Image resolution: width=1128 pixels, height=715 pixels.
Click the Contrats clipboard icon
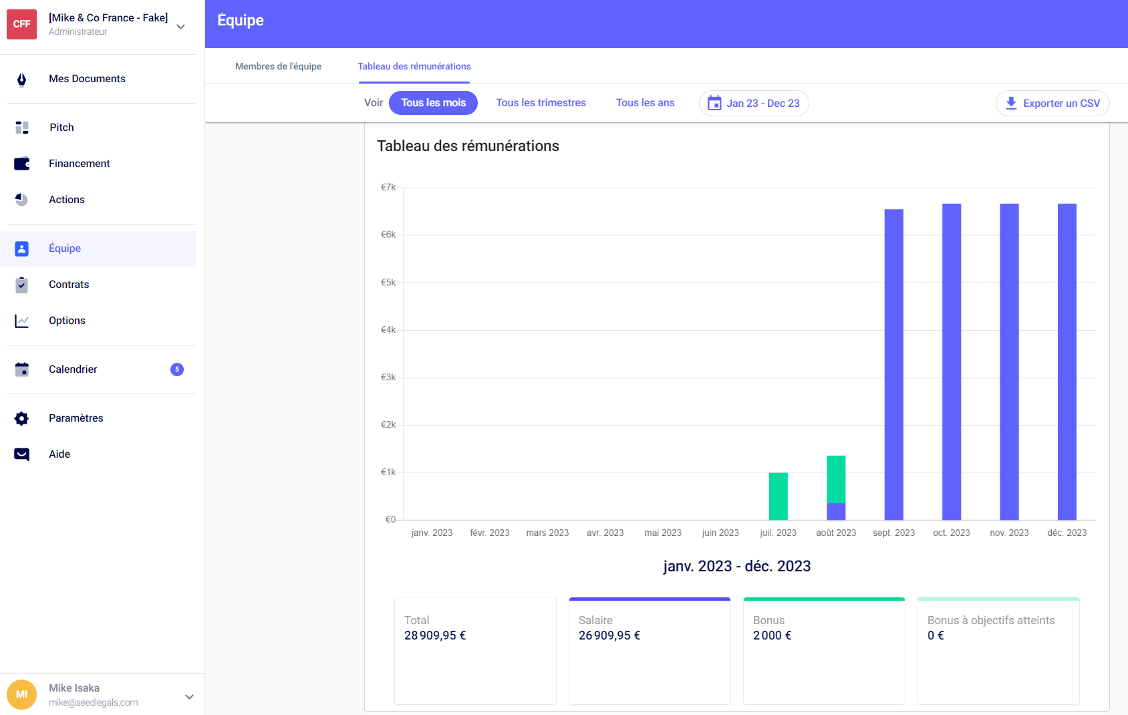(21, 285)
